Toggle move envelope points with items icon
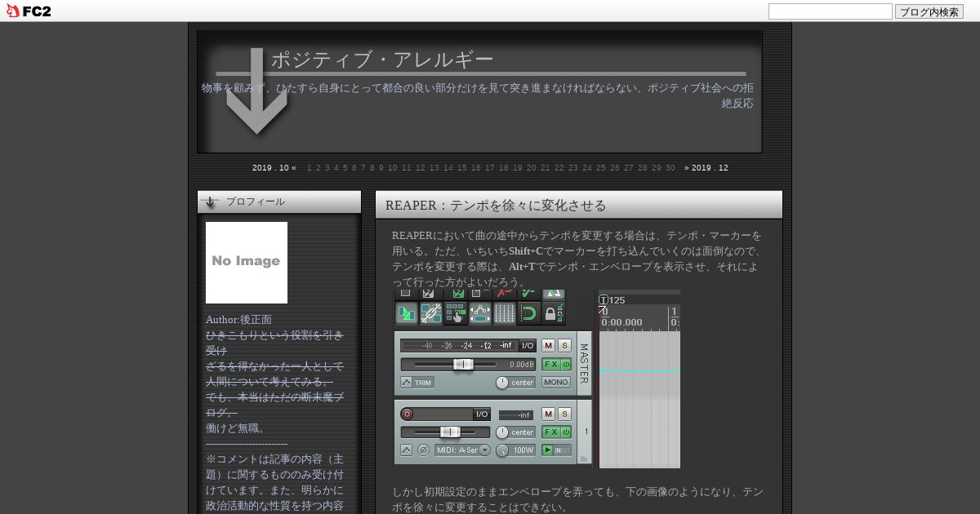This screenshot has height=514, width=980. tap(479, 313)
